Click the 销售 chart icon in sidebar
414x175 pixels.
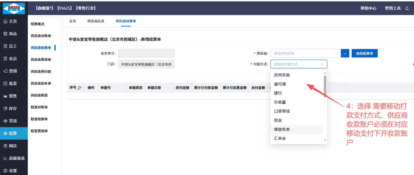(5, 96)
